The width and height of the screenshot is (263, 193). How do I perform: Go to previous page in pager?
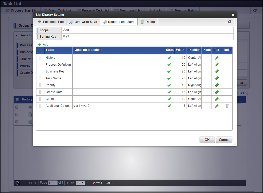point(35,183)
